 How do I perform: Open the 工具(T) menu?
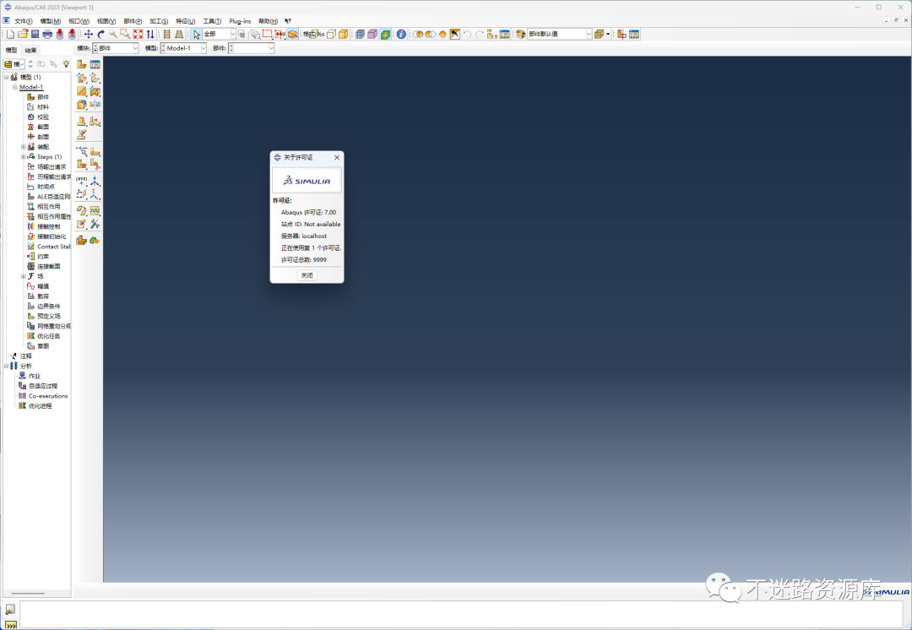pos(212,21)
